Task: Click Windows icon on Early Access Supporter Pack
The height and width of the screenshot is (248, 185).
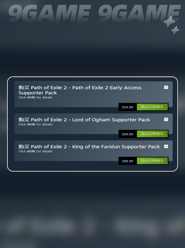Action: [166, 88]
